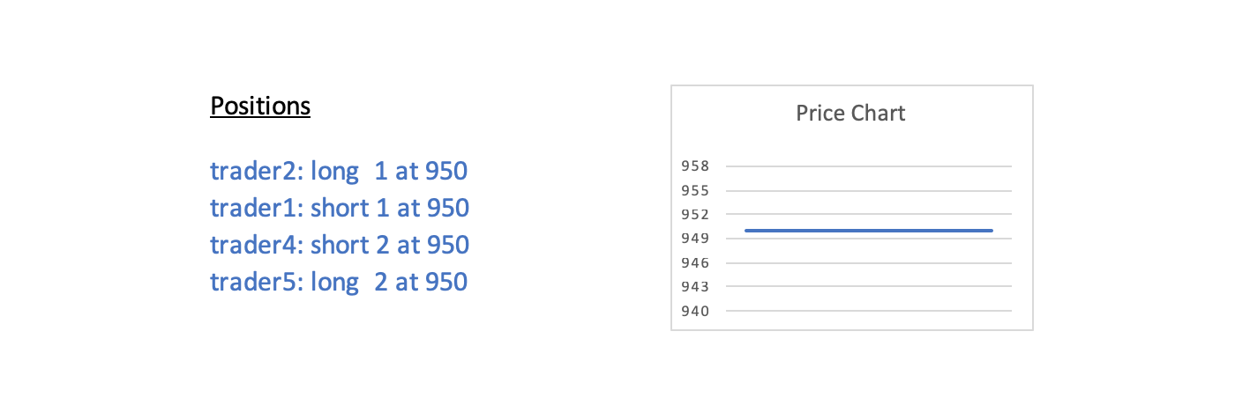This screenshot has width=1235, height=405.
Task: Click the Positions heading
Action: (x=260, y=107)
